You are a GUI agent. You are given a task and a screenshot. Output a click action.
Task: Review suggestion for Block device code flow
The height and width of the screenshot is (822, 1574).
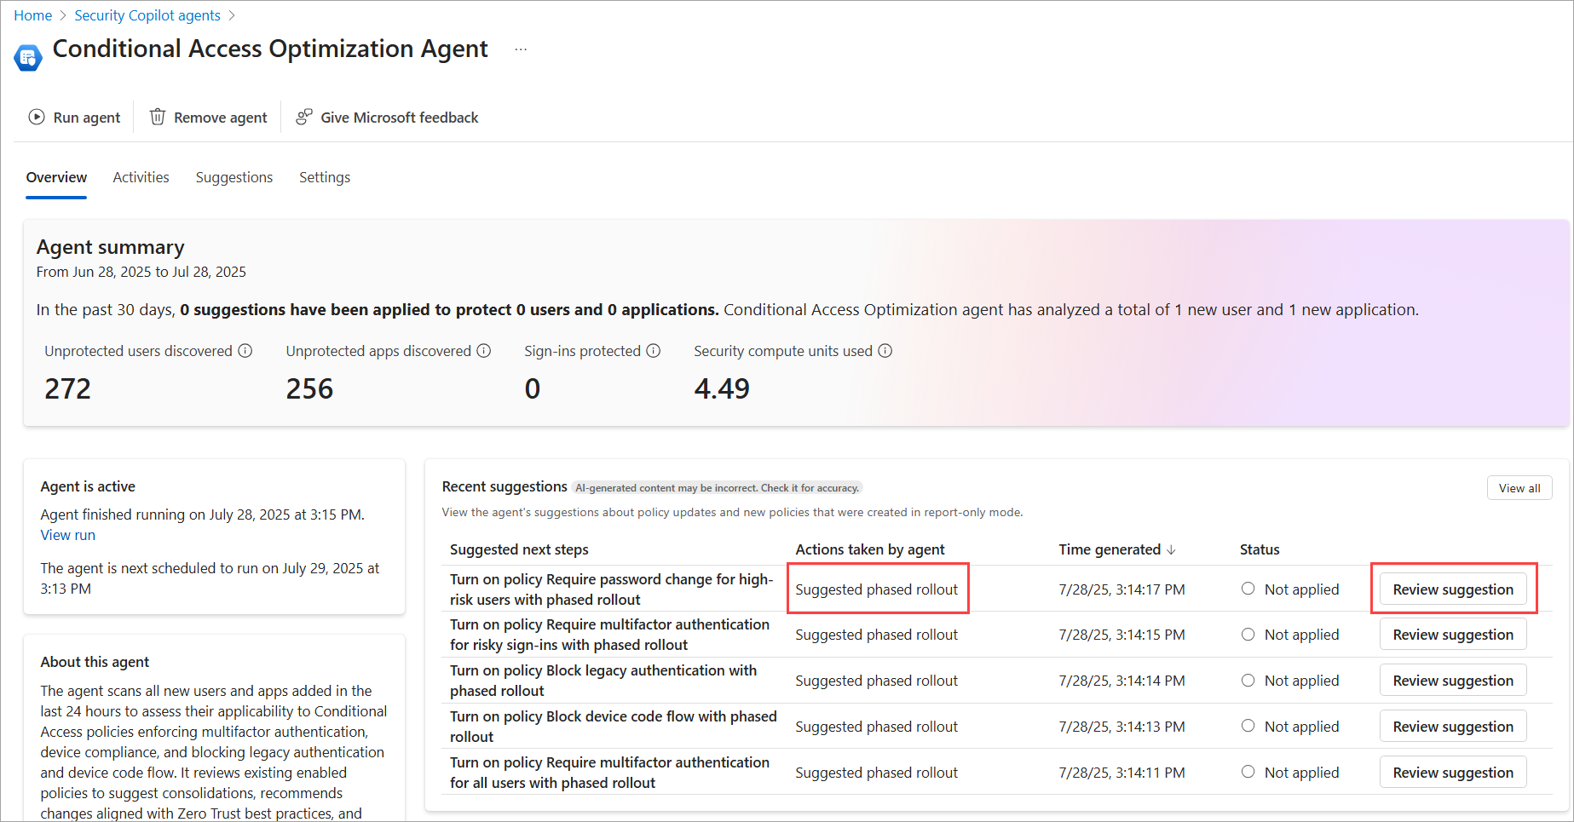pos(1453,727)
